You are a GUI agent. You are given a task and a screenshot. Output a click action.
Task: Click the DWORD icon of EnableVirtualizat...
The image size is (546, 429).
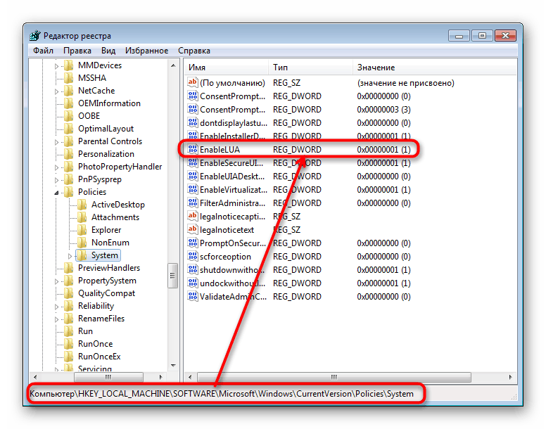pyautogui.click(x=193, y=189)
